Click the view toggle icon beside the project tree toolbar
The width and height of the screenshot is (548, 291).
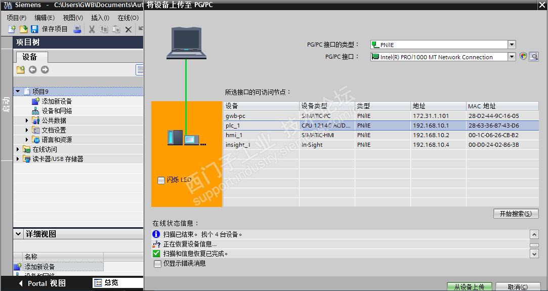pos(140,69)
